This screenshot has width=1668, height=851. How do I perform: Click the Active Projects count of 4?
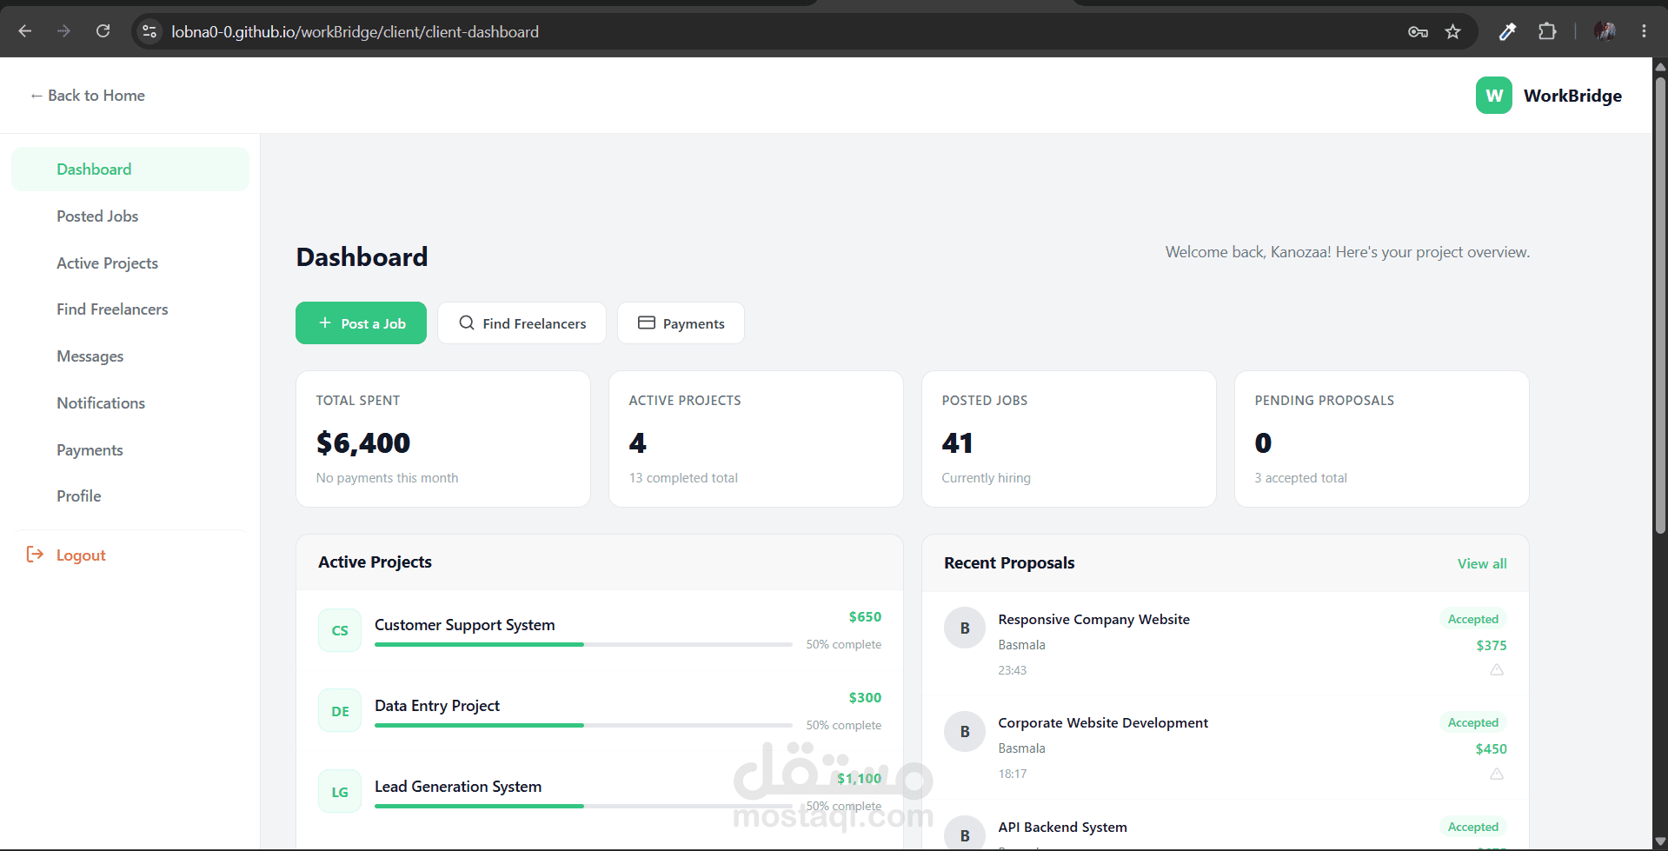tap(638, 443)
